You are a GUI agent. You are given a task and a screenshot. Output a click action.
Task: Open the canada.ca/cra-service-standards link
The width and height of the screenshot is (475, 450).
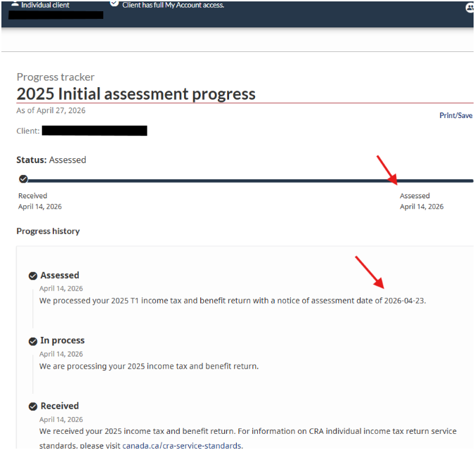tap(182, 445)
